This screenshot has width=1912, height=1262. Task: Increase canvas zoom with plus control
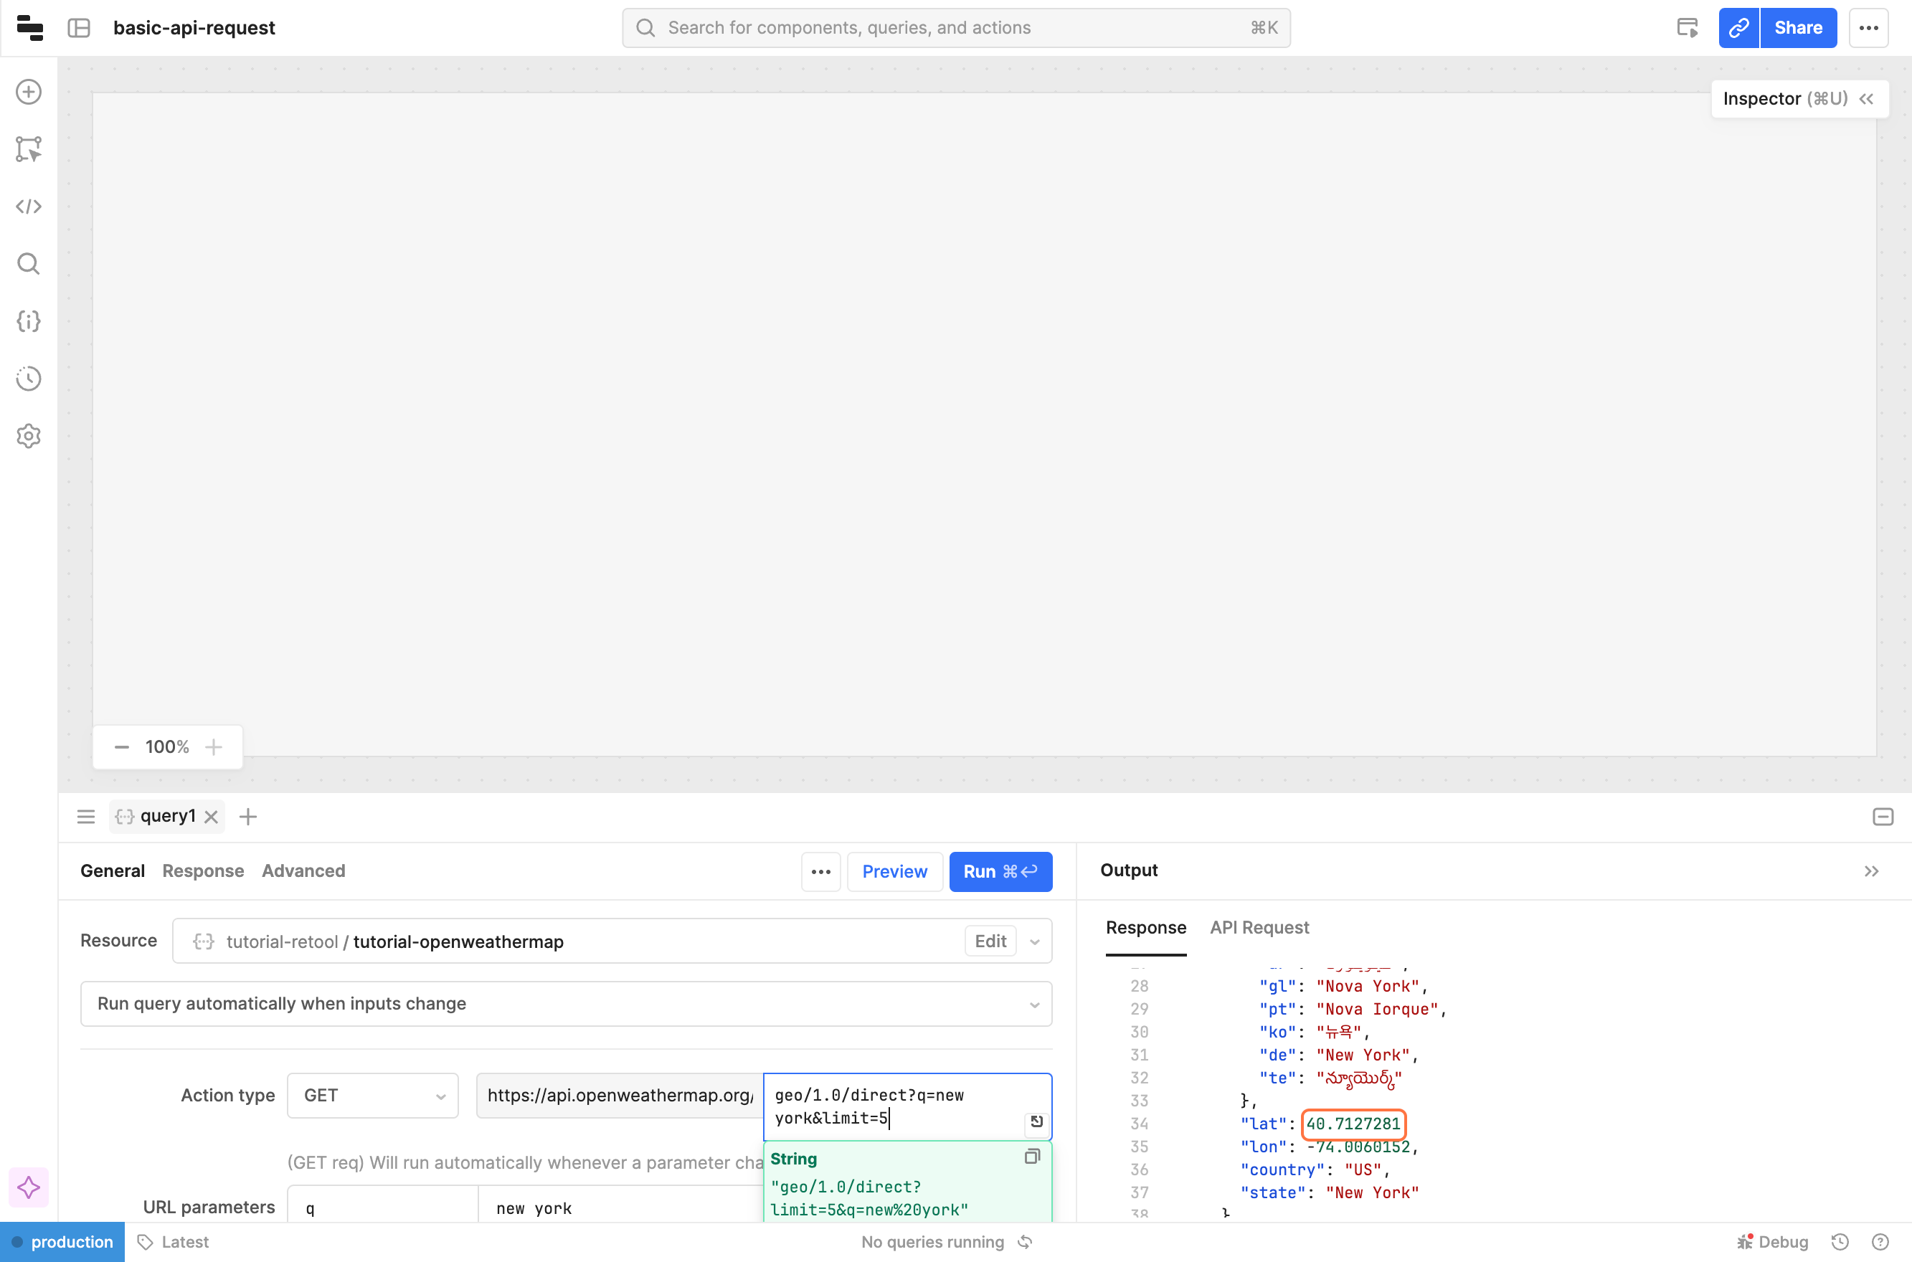tap(213, 747)
